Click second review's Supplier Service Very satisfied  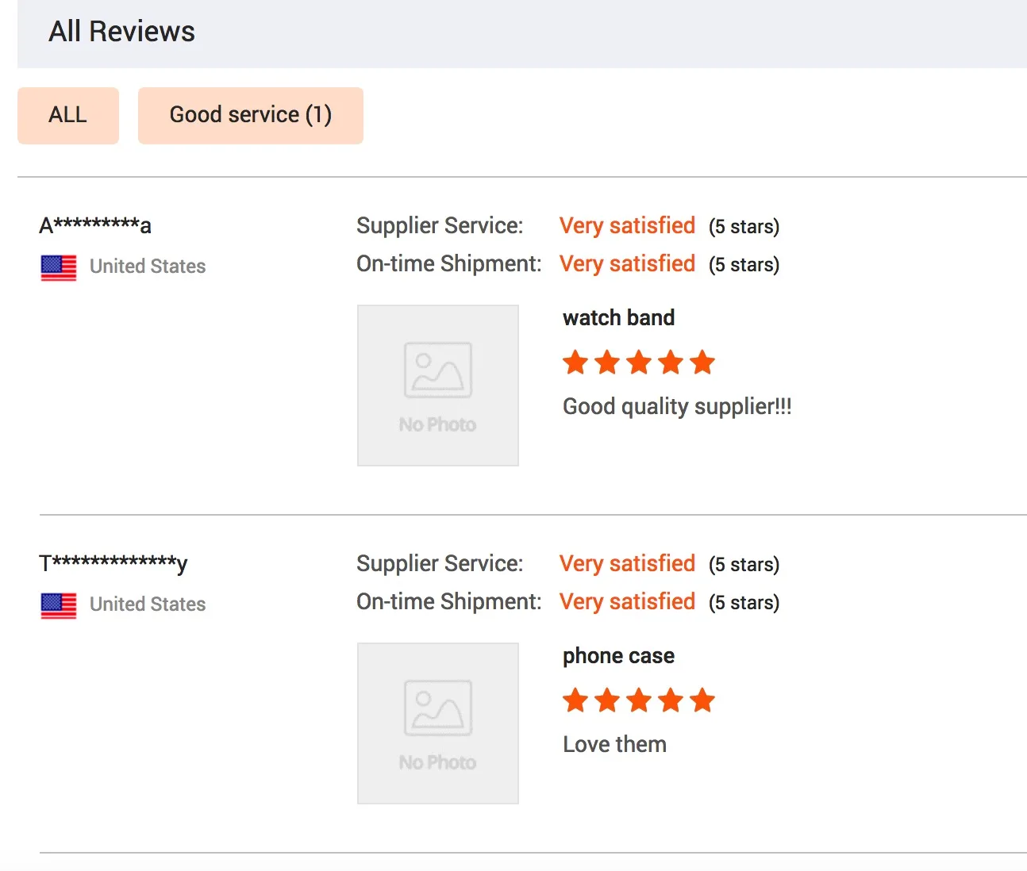[627, 564]
